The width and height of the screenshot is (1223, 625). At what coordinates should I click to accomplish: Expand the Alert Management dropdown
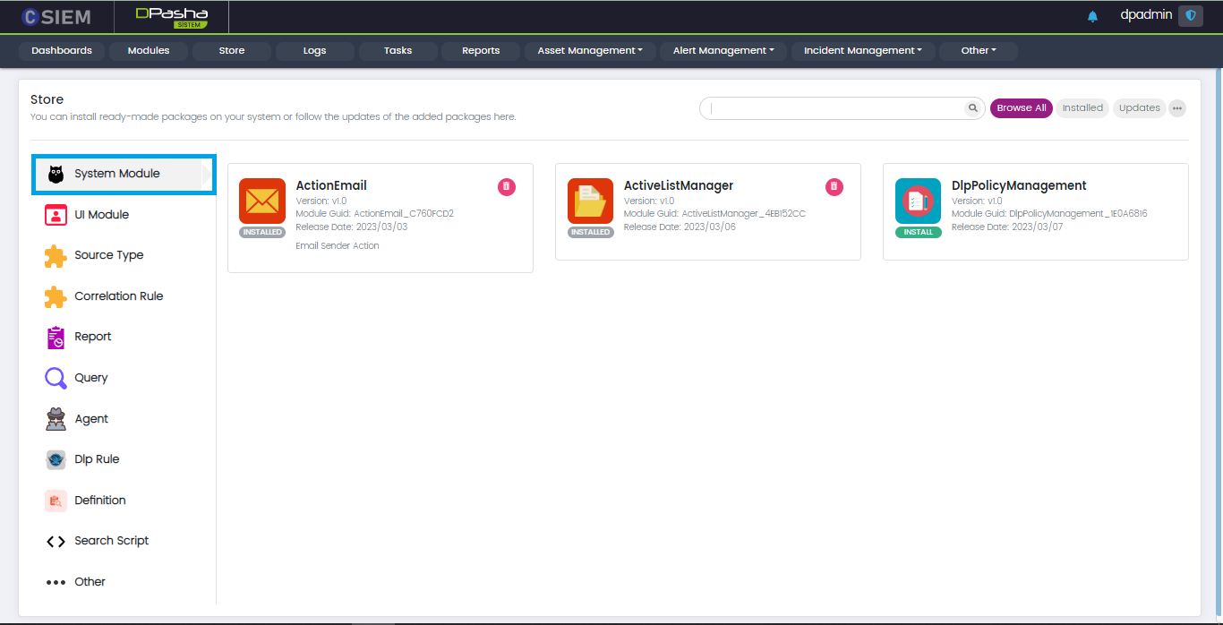723,51
